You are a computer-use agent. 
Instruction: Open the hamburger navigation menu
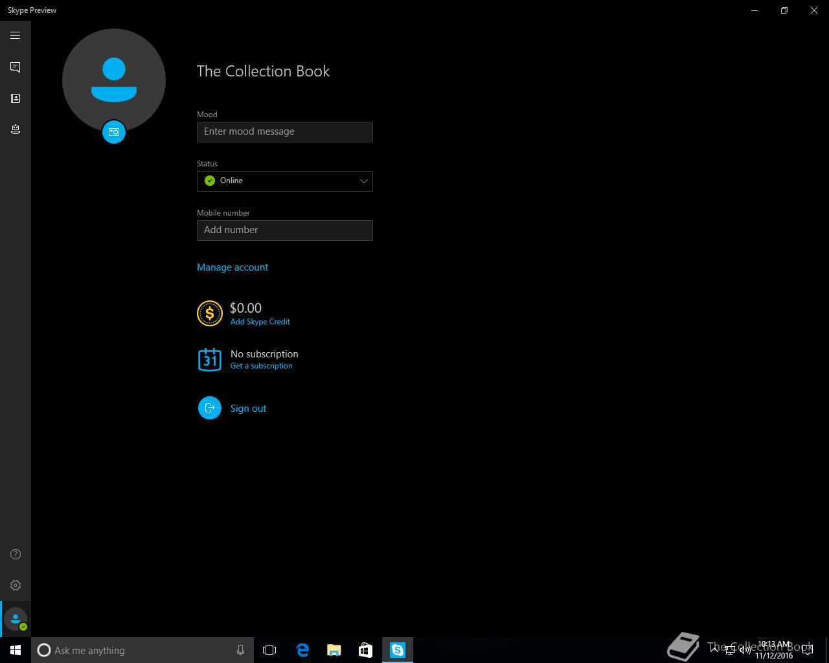pyautogui.click(x=15, y=36)
